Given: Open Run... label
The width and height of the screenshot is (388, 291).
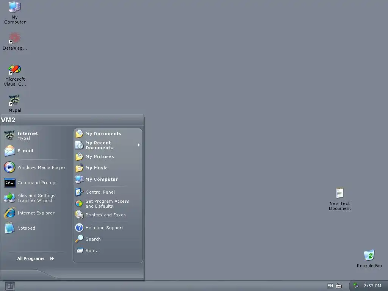Looking at the screenshot, I should coord(92,251).
